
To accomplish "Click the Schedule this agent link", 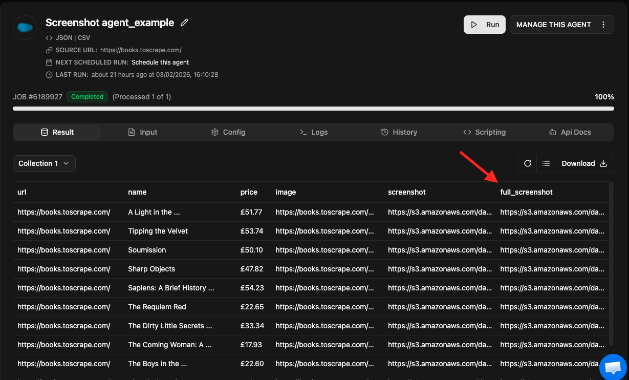I will [x=160, y=62].
